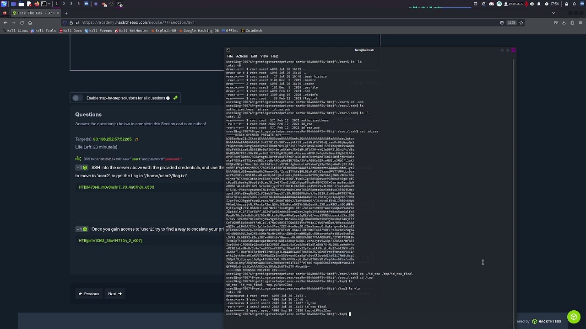Open the file manager from the taskbar
This screenshot has width=586, height=329.
coord(21,4)
